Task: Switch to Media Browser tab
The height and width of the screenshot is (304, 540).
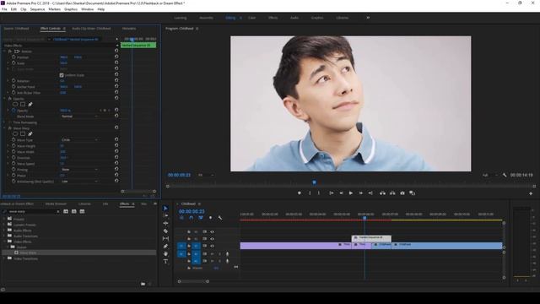Action: tap(56, 204)
